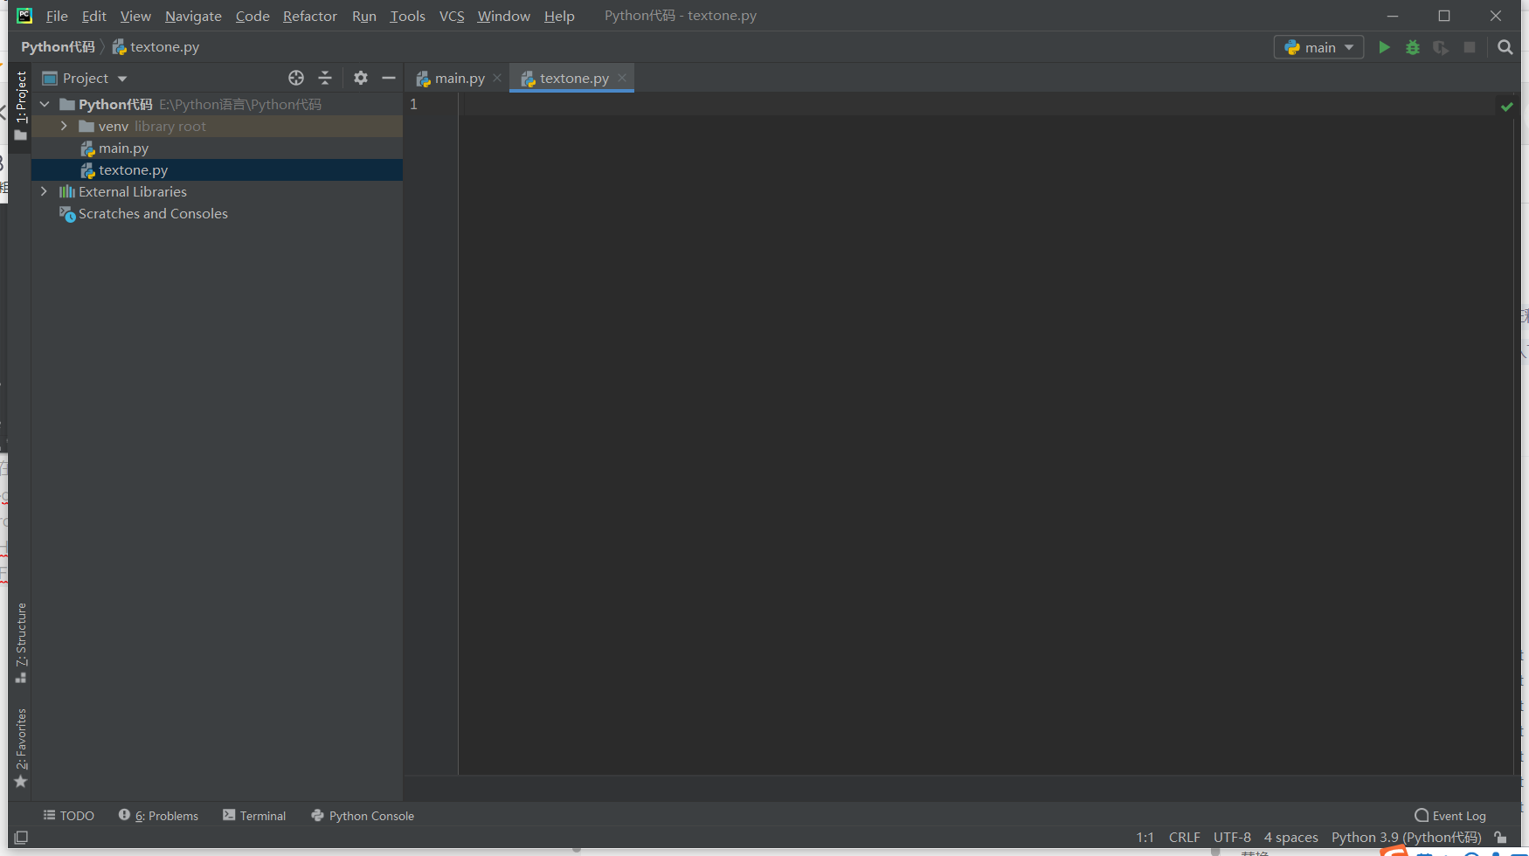Open the Help menu
This screenshot has width=1529, height=856.
coord(559,16)
